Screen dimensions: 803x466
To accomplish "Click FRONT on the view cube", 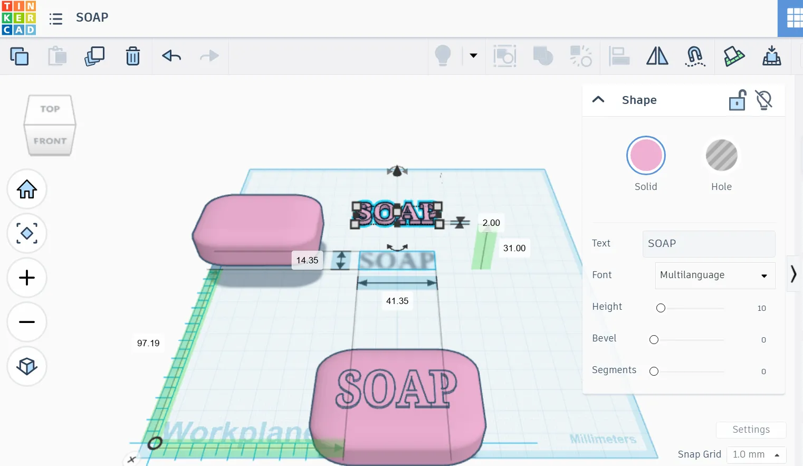I will pyautogui.click(x=50, y=140).
